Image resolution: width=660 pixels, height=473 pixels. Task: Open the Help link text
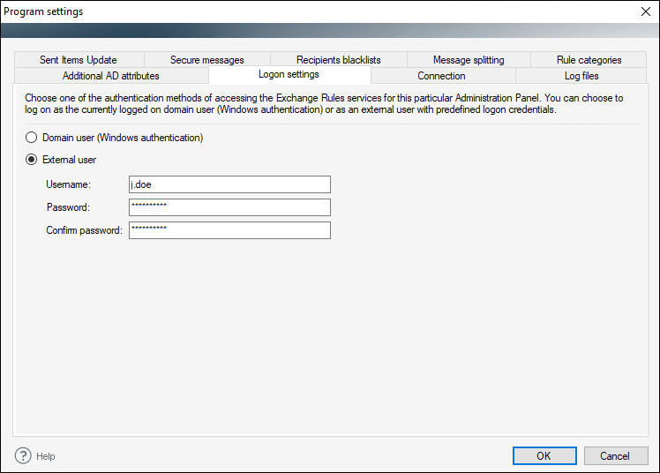[46, 456]
